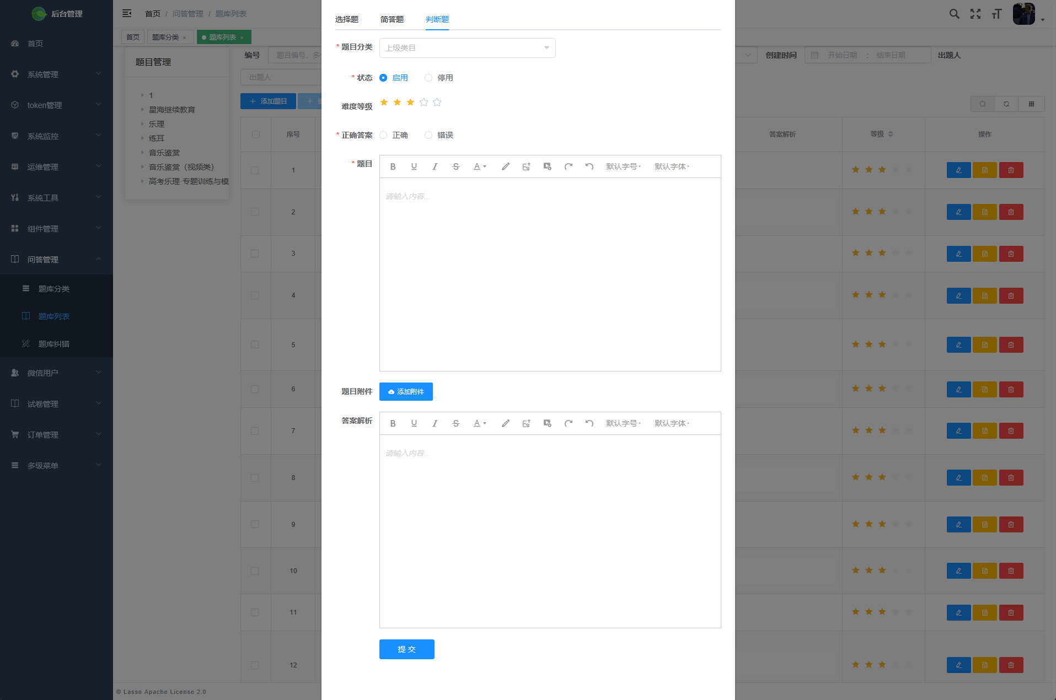Collapse sidebar with hamburger icon

coord(127,13)
